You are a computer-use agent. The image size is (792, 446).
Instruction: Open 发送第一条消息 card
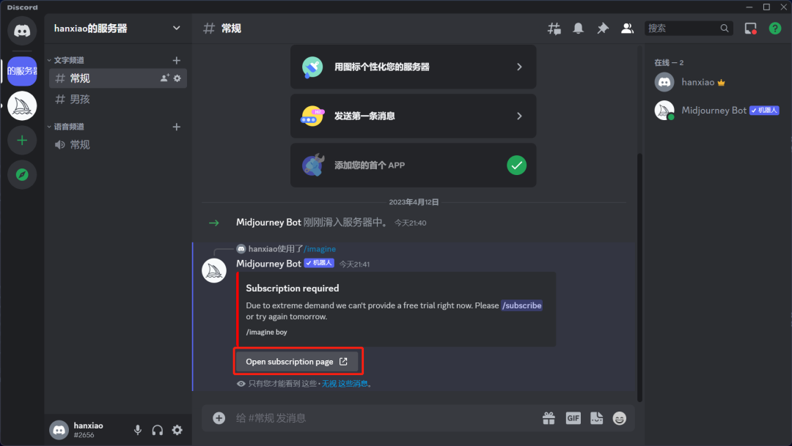413,116
